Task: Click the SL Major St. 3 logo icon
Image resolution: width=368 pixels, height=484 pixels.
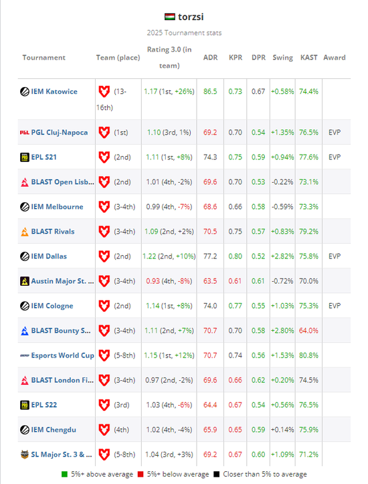Action: coord(25,455)
